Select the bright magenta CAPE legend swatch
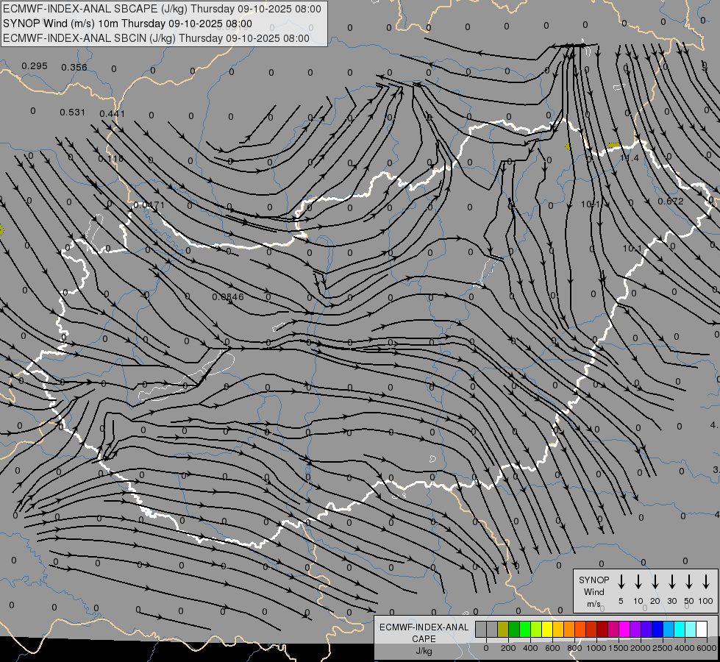The image size is (720, 662). click(x=624, y=629)
